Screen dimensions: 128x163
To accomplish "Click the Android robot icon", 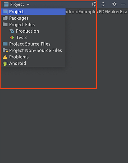I will 5,63.
